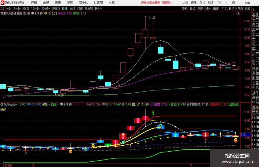The width and height of the screenshot is (259, 167).
Task: Open the 市场 menu
Action: (46, 3)
